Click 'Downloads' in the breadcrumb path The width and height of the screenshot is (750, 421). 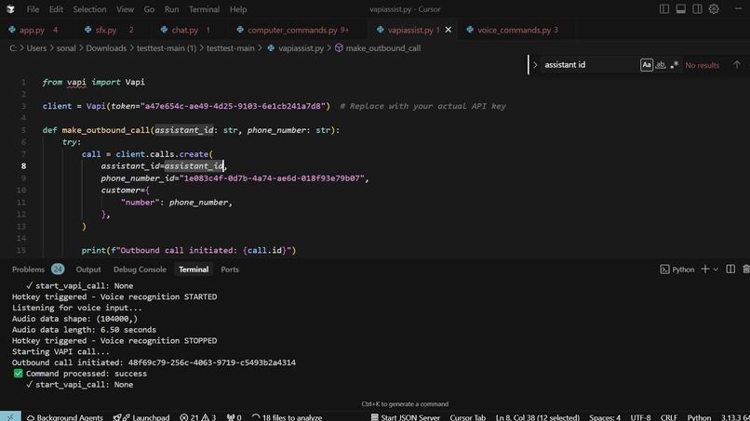pos(106,47)
